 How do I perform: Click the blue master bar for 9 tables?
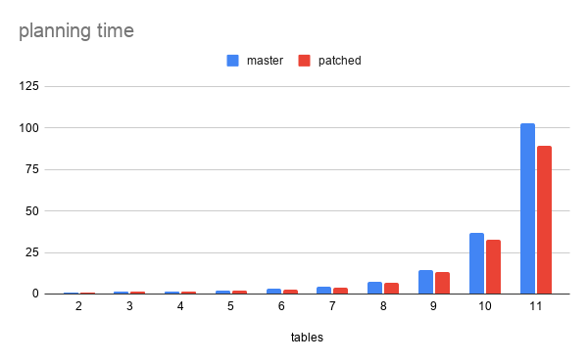click(425, 282)
